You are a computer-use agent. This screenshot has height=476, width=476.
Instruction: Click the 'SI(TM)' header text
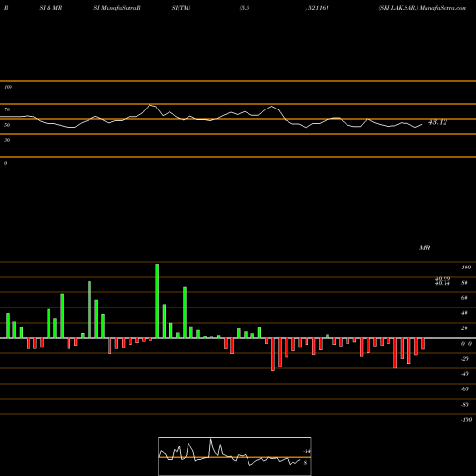[181, 8]
